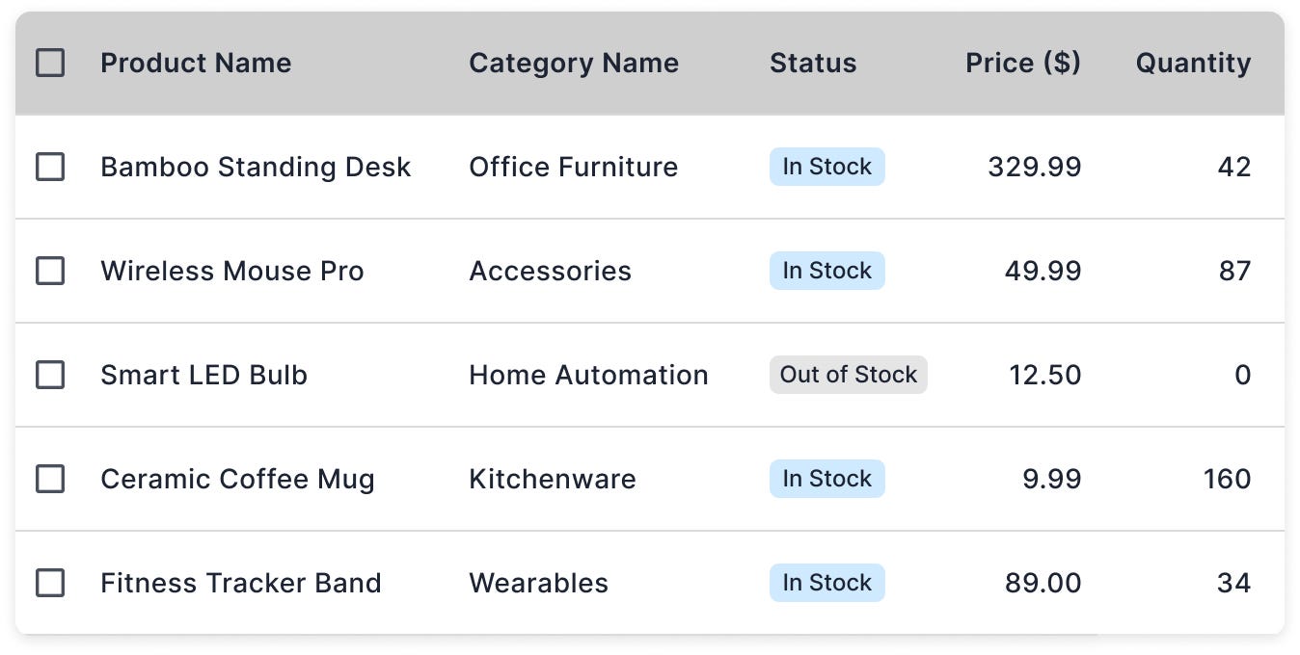Sort by the Product Name column header

196,64
